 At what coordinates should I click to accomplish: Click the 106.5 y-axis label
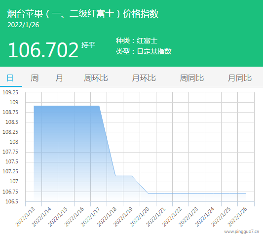pyautogui.click(x=12, y=201)
